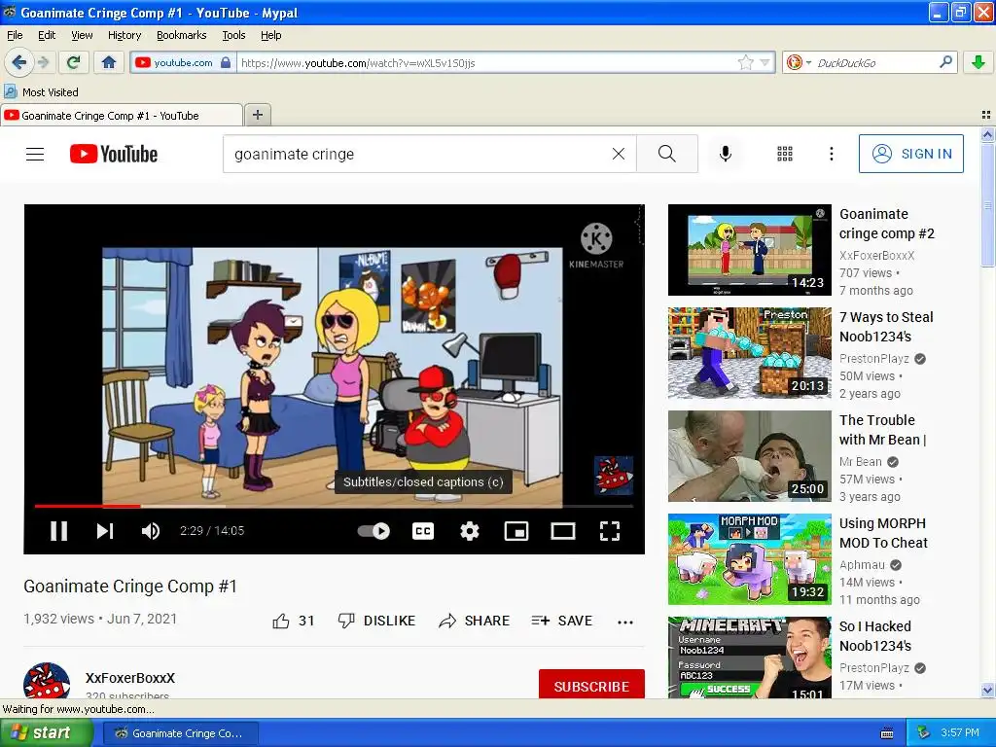The height and width of the screenshot is (747, 996).
Task: Open the Windows start menu
Action: 46,732
